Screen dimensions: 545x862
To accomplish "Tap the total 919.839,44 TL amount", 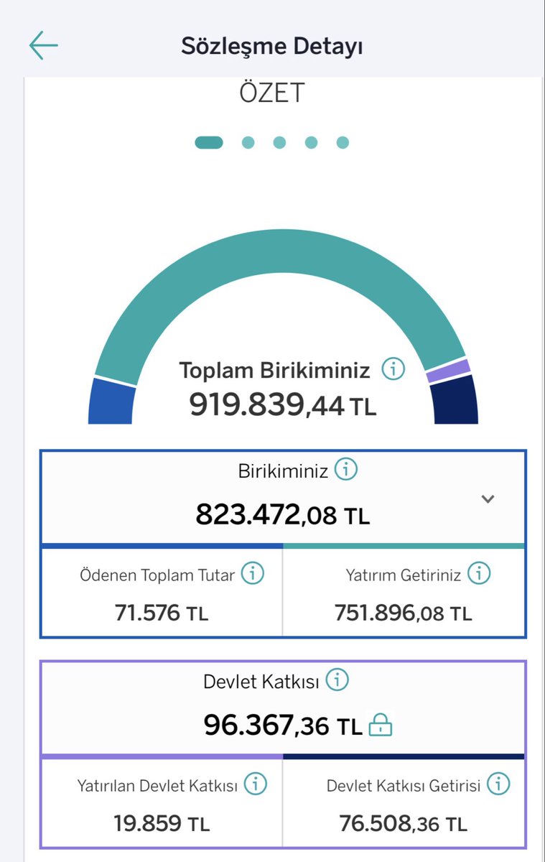I will (x=283, y=405).
